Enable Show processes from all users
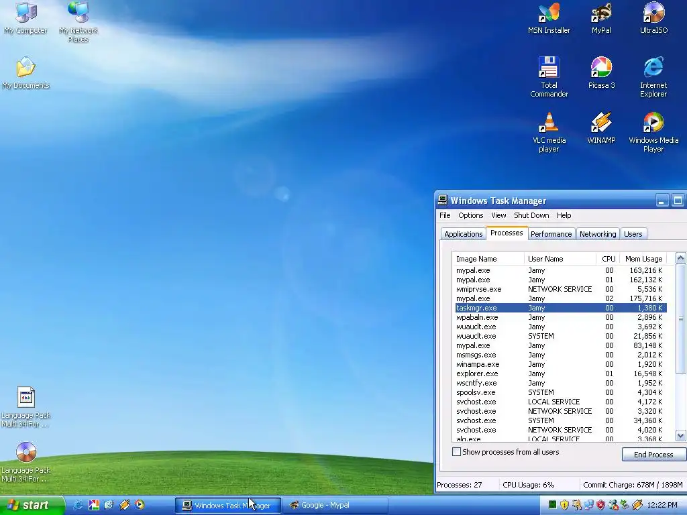The width and height of the screenshot is (687, 515). (x=456, y=452)
